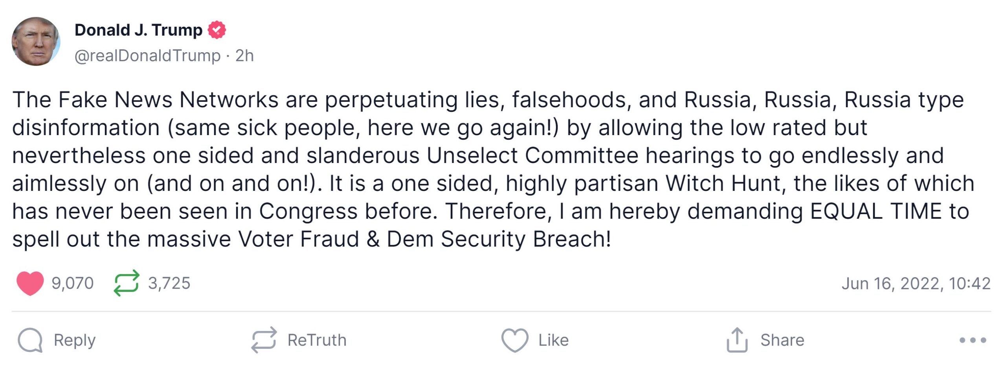Click the Share upload arrow icon

click(x=737, y=340)
